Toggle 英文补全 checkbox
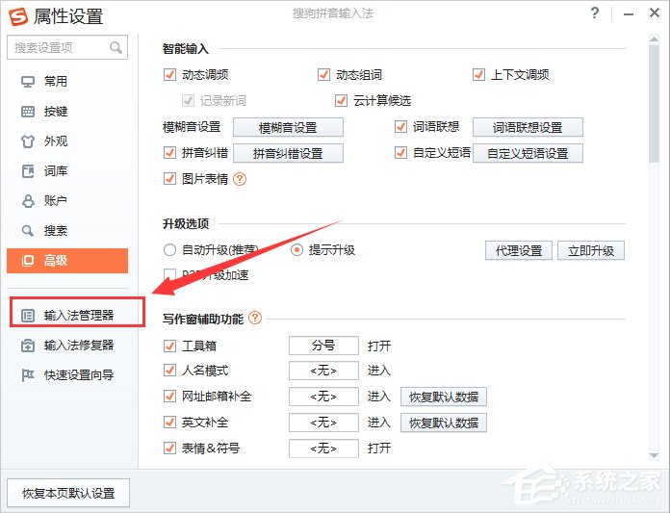This screenshot has height=513, width=670. pyautogui.click(x=169, y=423)
